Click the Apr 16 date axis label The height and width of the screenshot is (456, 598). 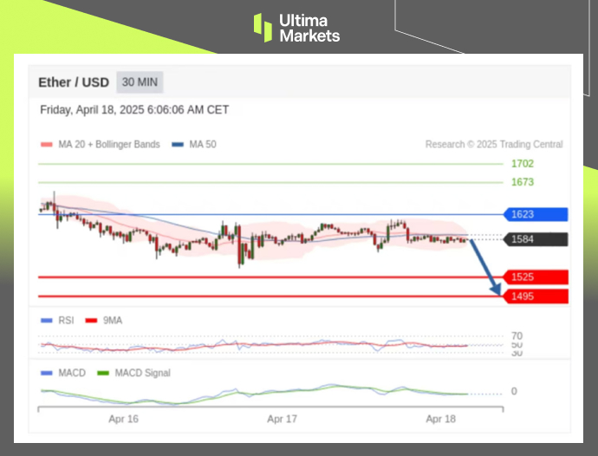click(124, 419)
